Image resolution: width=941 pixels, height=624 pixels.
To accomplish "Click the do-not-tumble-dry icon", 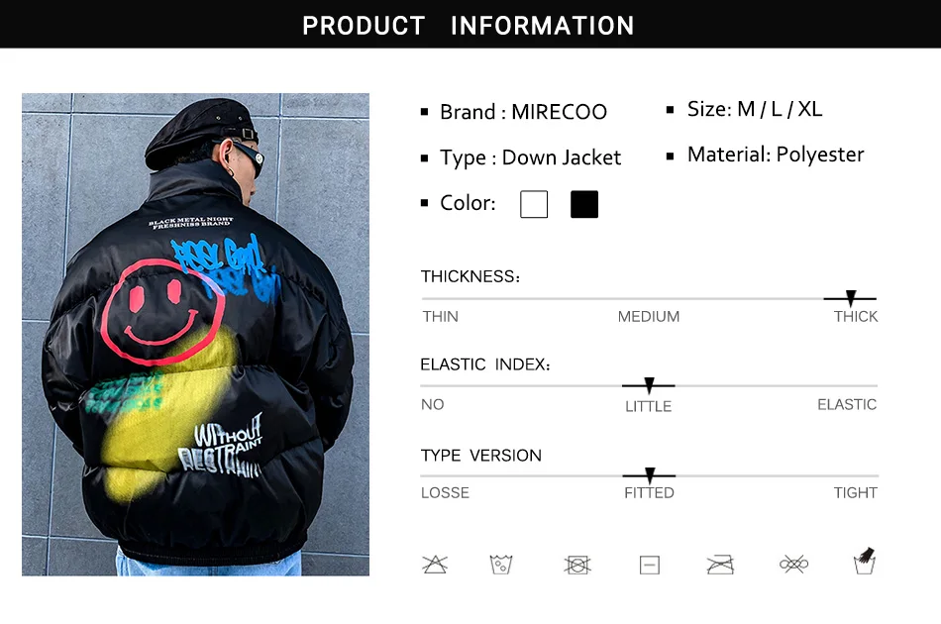I will click(x=577, y=565).
